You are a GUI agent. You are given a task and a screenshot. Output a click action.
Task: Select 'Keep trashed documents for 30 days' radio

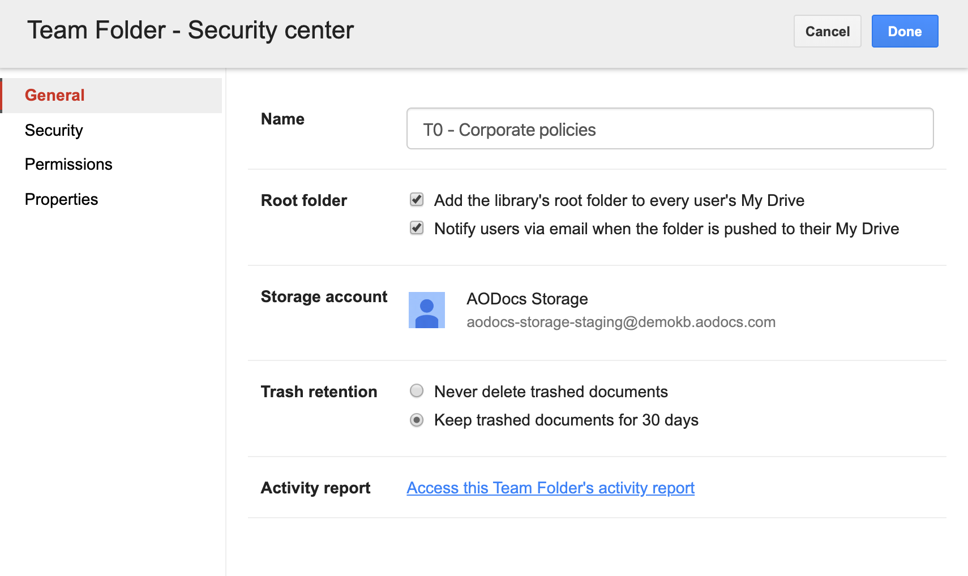click(417, 420)
